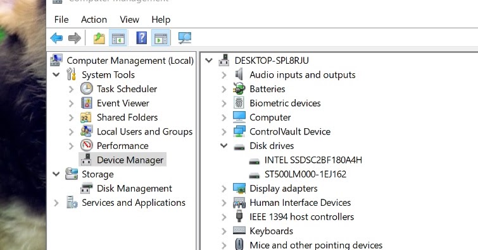The height and width of the screenshot is (250, 478).
Task: Collapse the Disk drives category
Action: click(224, 146)
